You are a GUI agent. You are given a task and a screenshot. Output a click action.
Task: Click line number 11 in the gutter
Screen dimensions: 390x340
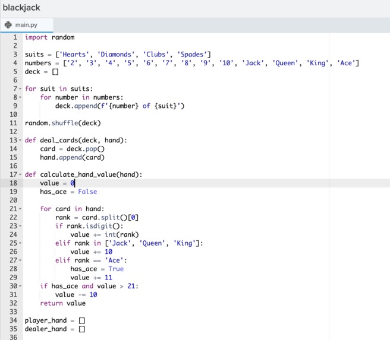(x=14, y=123)
